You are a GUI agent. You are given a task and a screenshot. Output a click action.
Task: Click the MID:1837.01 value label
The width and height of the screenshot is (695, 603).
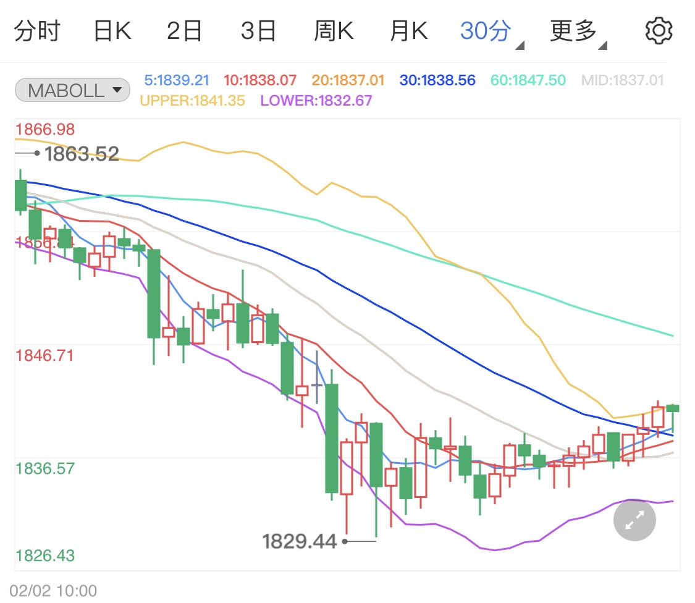(x=622, y=80)
